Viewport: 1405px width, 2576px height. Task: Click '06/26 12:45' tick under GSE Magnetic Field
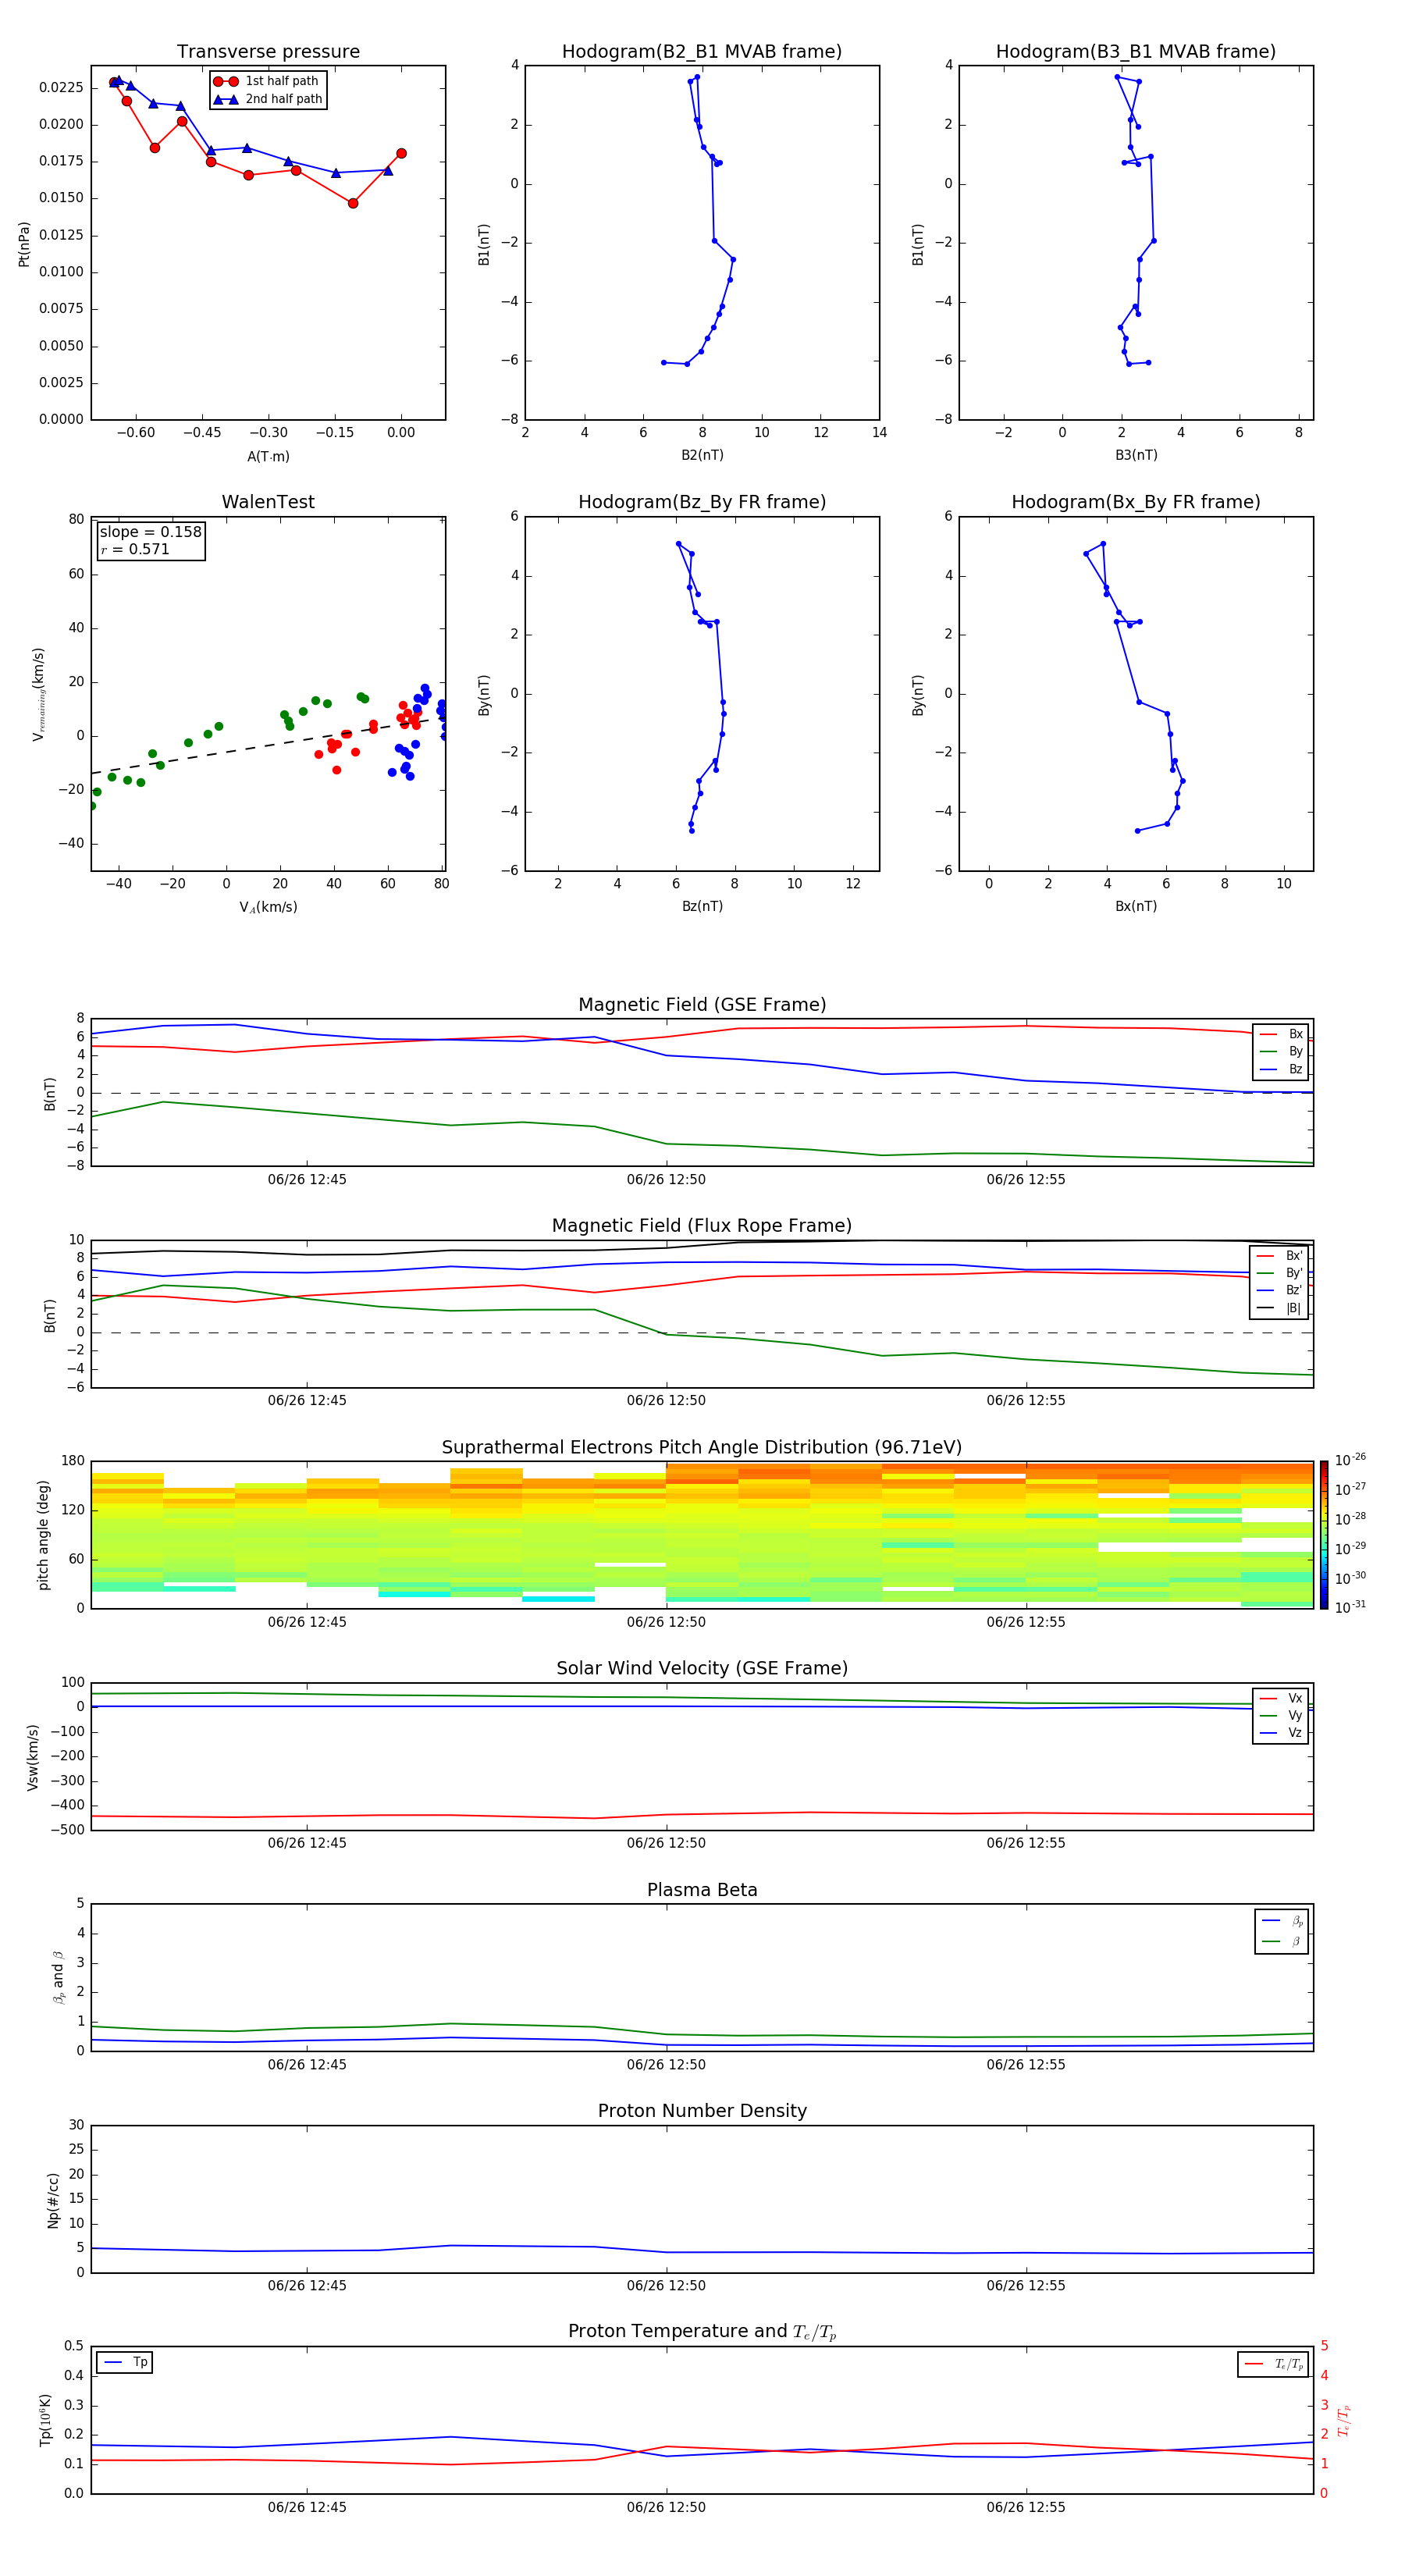(307, 1179)
